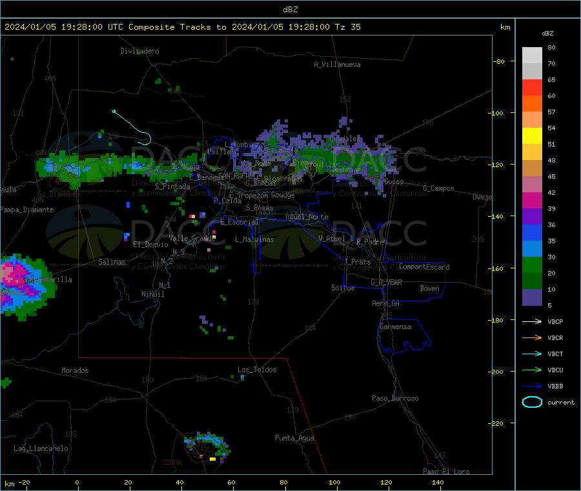Click the G_Campos map label
581x491 pixels.
[x=438, y=188]
